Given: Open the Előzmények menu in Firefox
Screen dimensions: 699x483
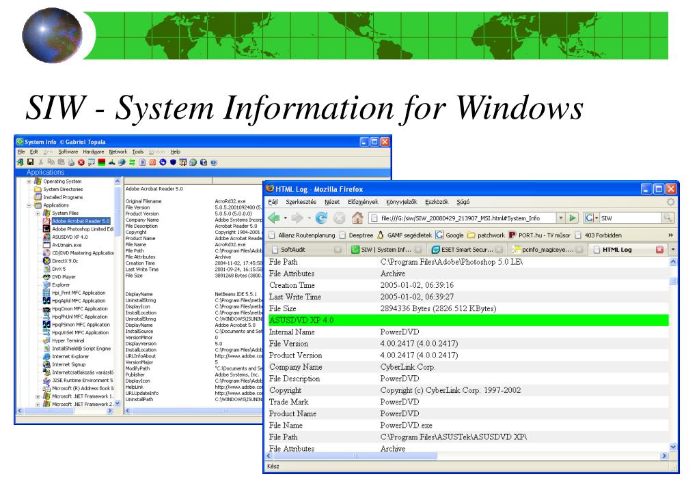Looking at the screenshot, I should click(x=363, y=202).
